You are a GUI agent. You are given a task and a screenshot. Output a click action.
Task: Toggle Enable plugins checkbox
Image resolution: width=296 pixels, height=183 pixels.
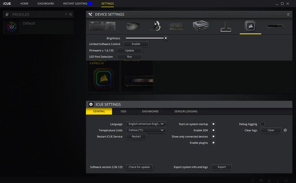click(213, 143)
